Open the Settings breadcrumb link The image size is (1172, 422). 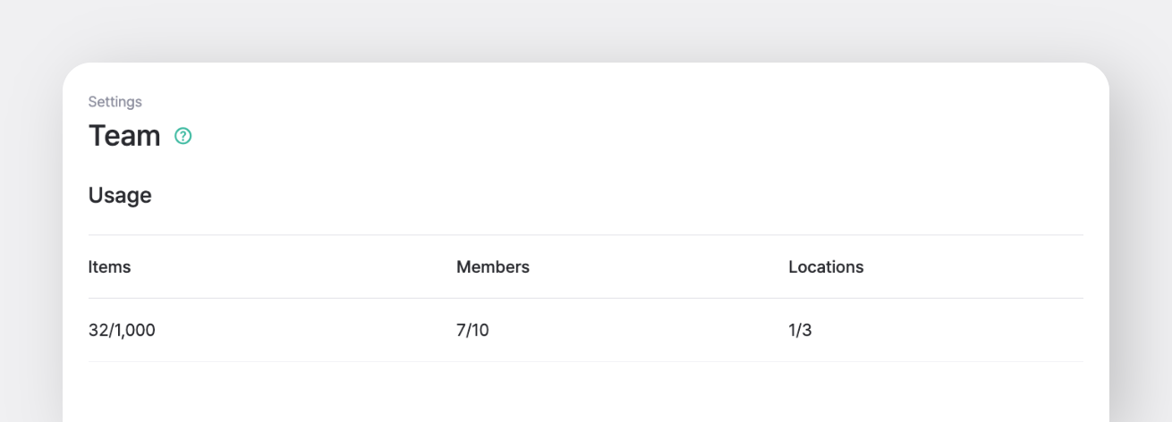tap(115, 102)
